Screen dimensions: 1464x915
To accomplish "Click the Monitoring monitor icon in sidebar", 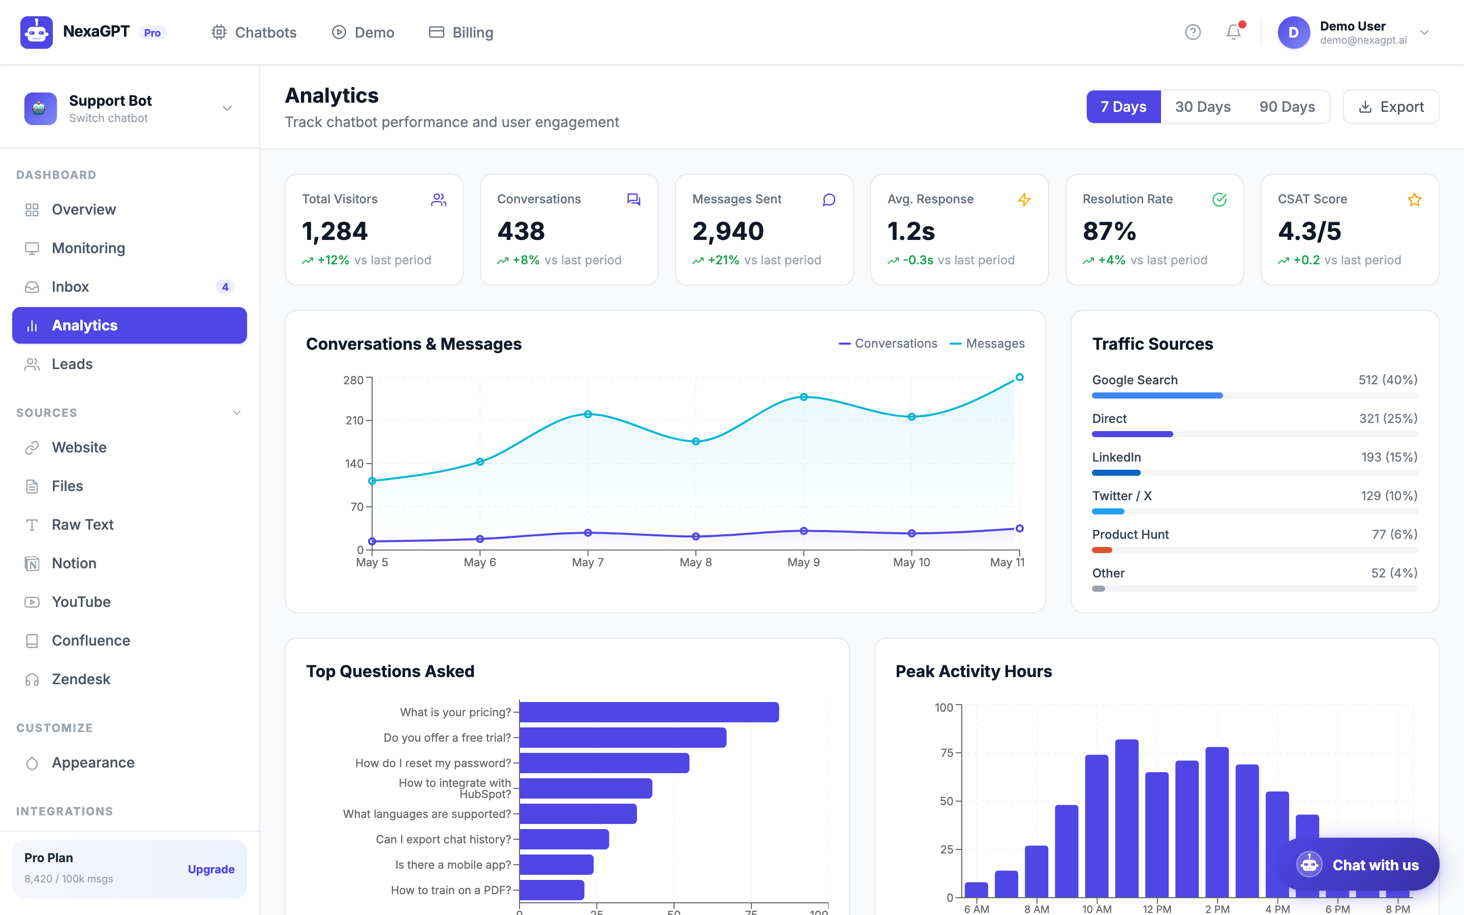I will (32, 249).
